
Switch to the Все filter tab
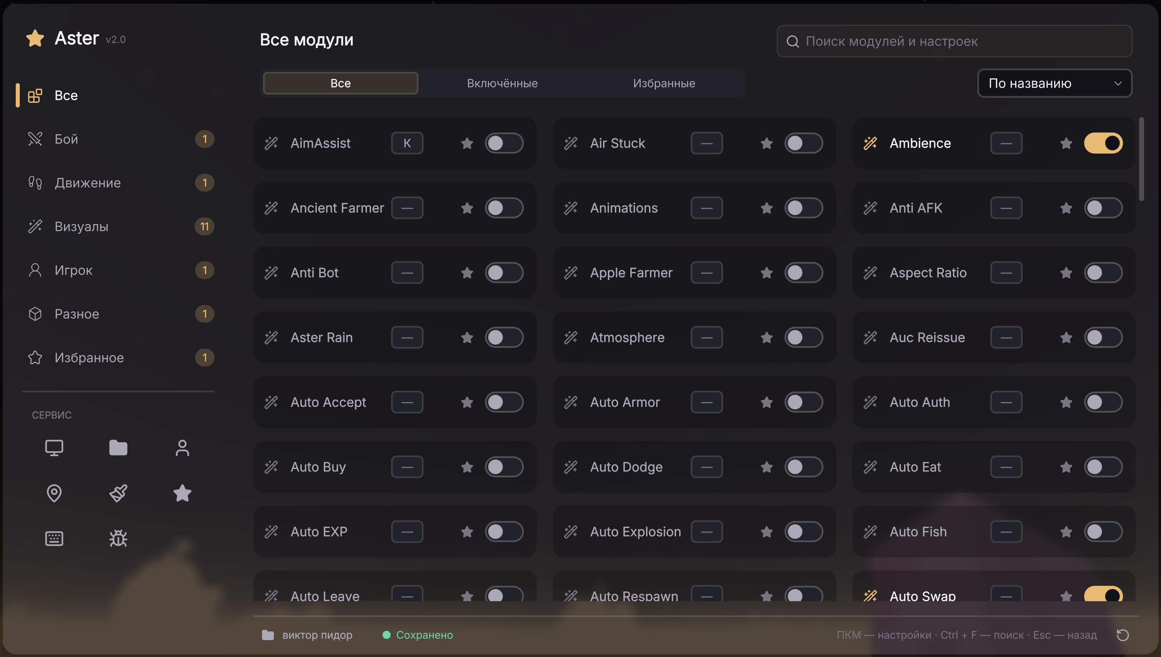340,83
